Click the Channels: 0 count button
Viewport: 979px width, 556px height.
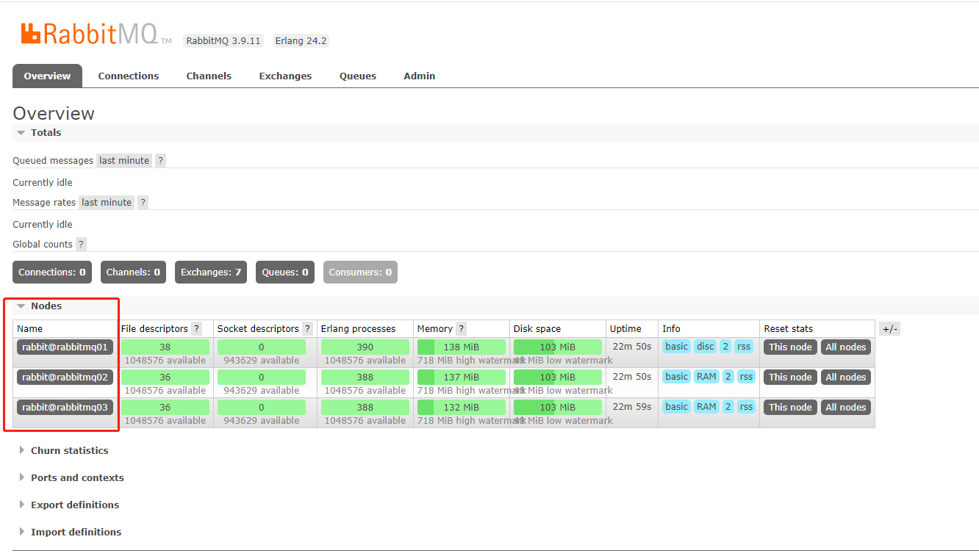[x=133, y=272]
